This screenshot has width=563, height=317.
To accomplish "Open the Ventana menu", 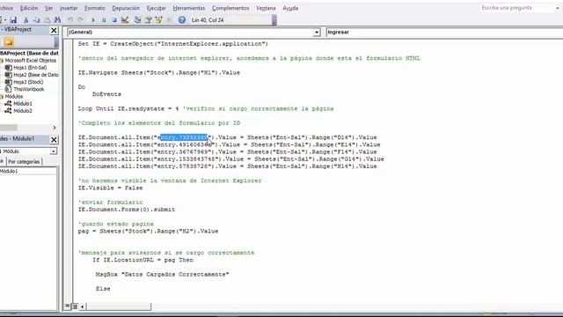I will click(266, 8).
